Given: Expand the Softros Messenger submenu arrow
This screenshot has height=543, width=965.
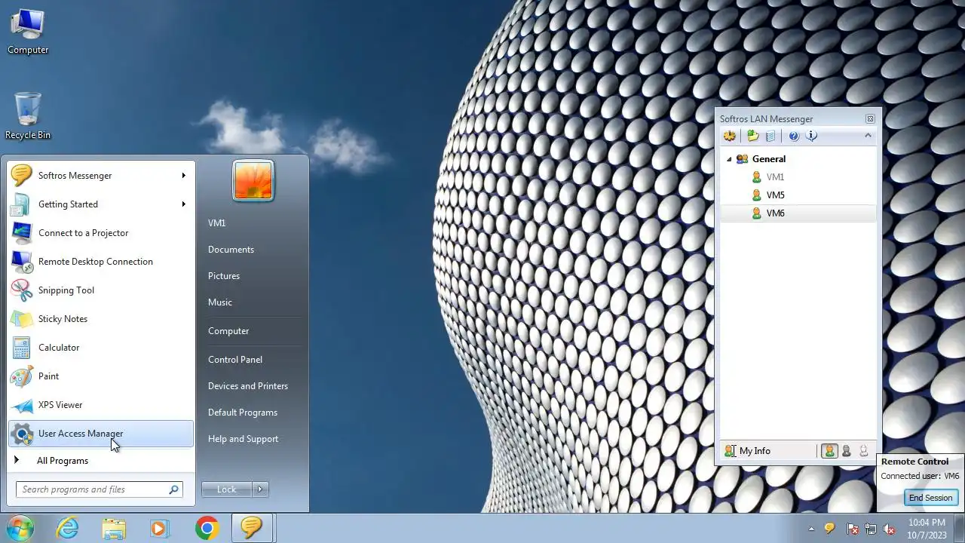Looking at the screenshot, I should coord(183,176).
